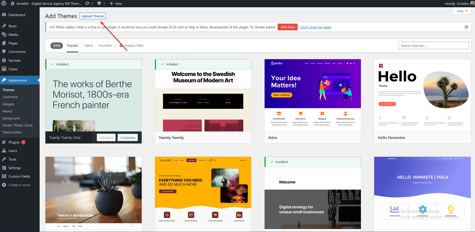Screen dimensions: 475x232
Task: Select the Twenty Twenty theme thumbnail
Action: (x=203, y=95)
